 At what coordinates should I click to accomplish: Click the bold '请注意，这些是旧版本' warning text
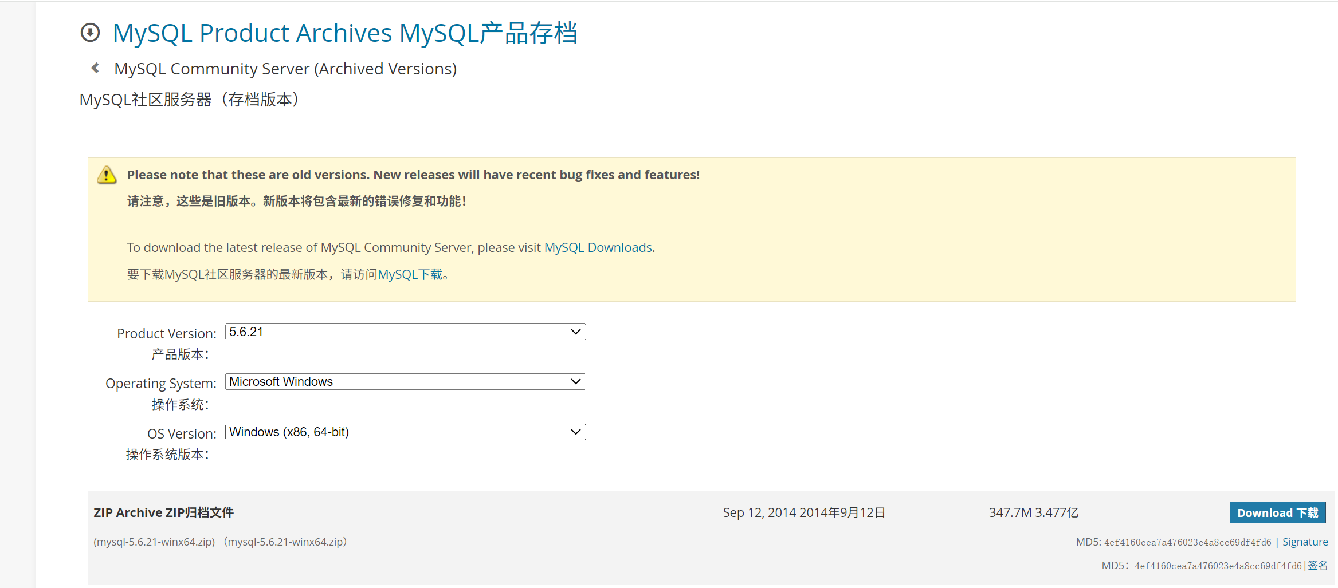pyautogui.click(x=296, y=202)
